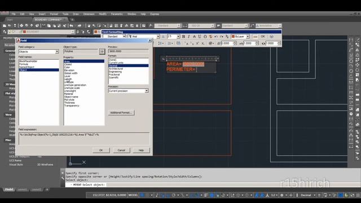Toggle grid display in status bar

point(142,195)
